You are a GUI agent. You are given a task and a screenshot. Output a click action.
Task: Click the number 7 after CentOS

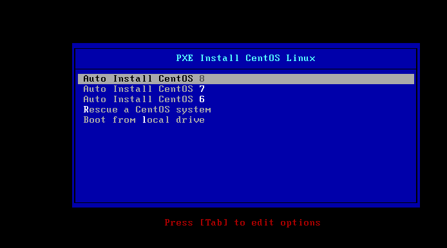tap(202, 89)
